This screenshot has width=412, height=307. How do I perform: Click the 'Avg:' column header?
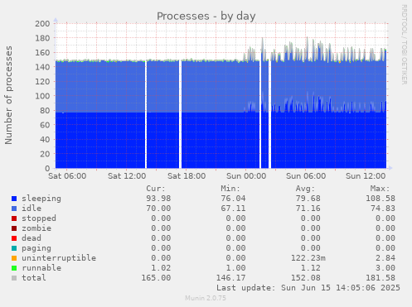(x=305, y=189)
